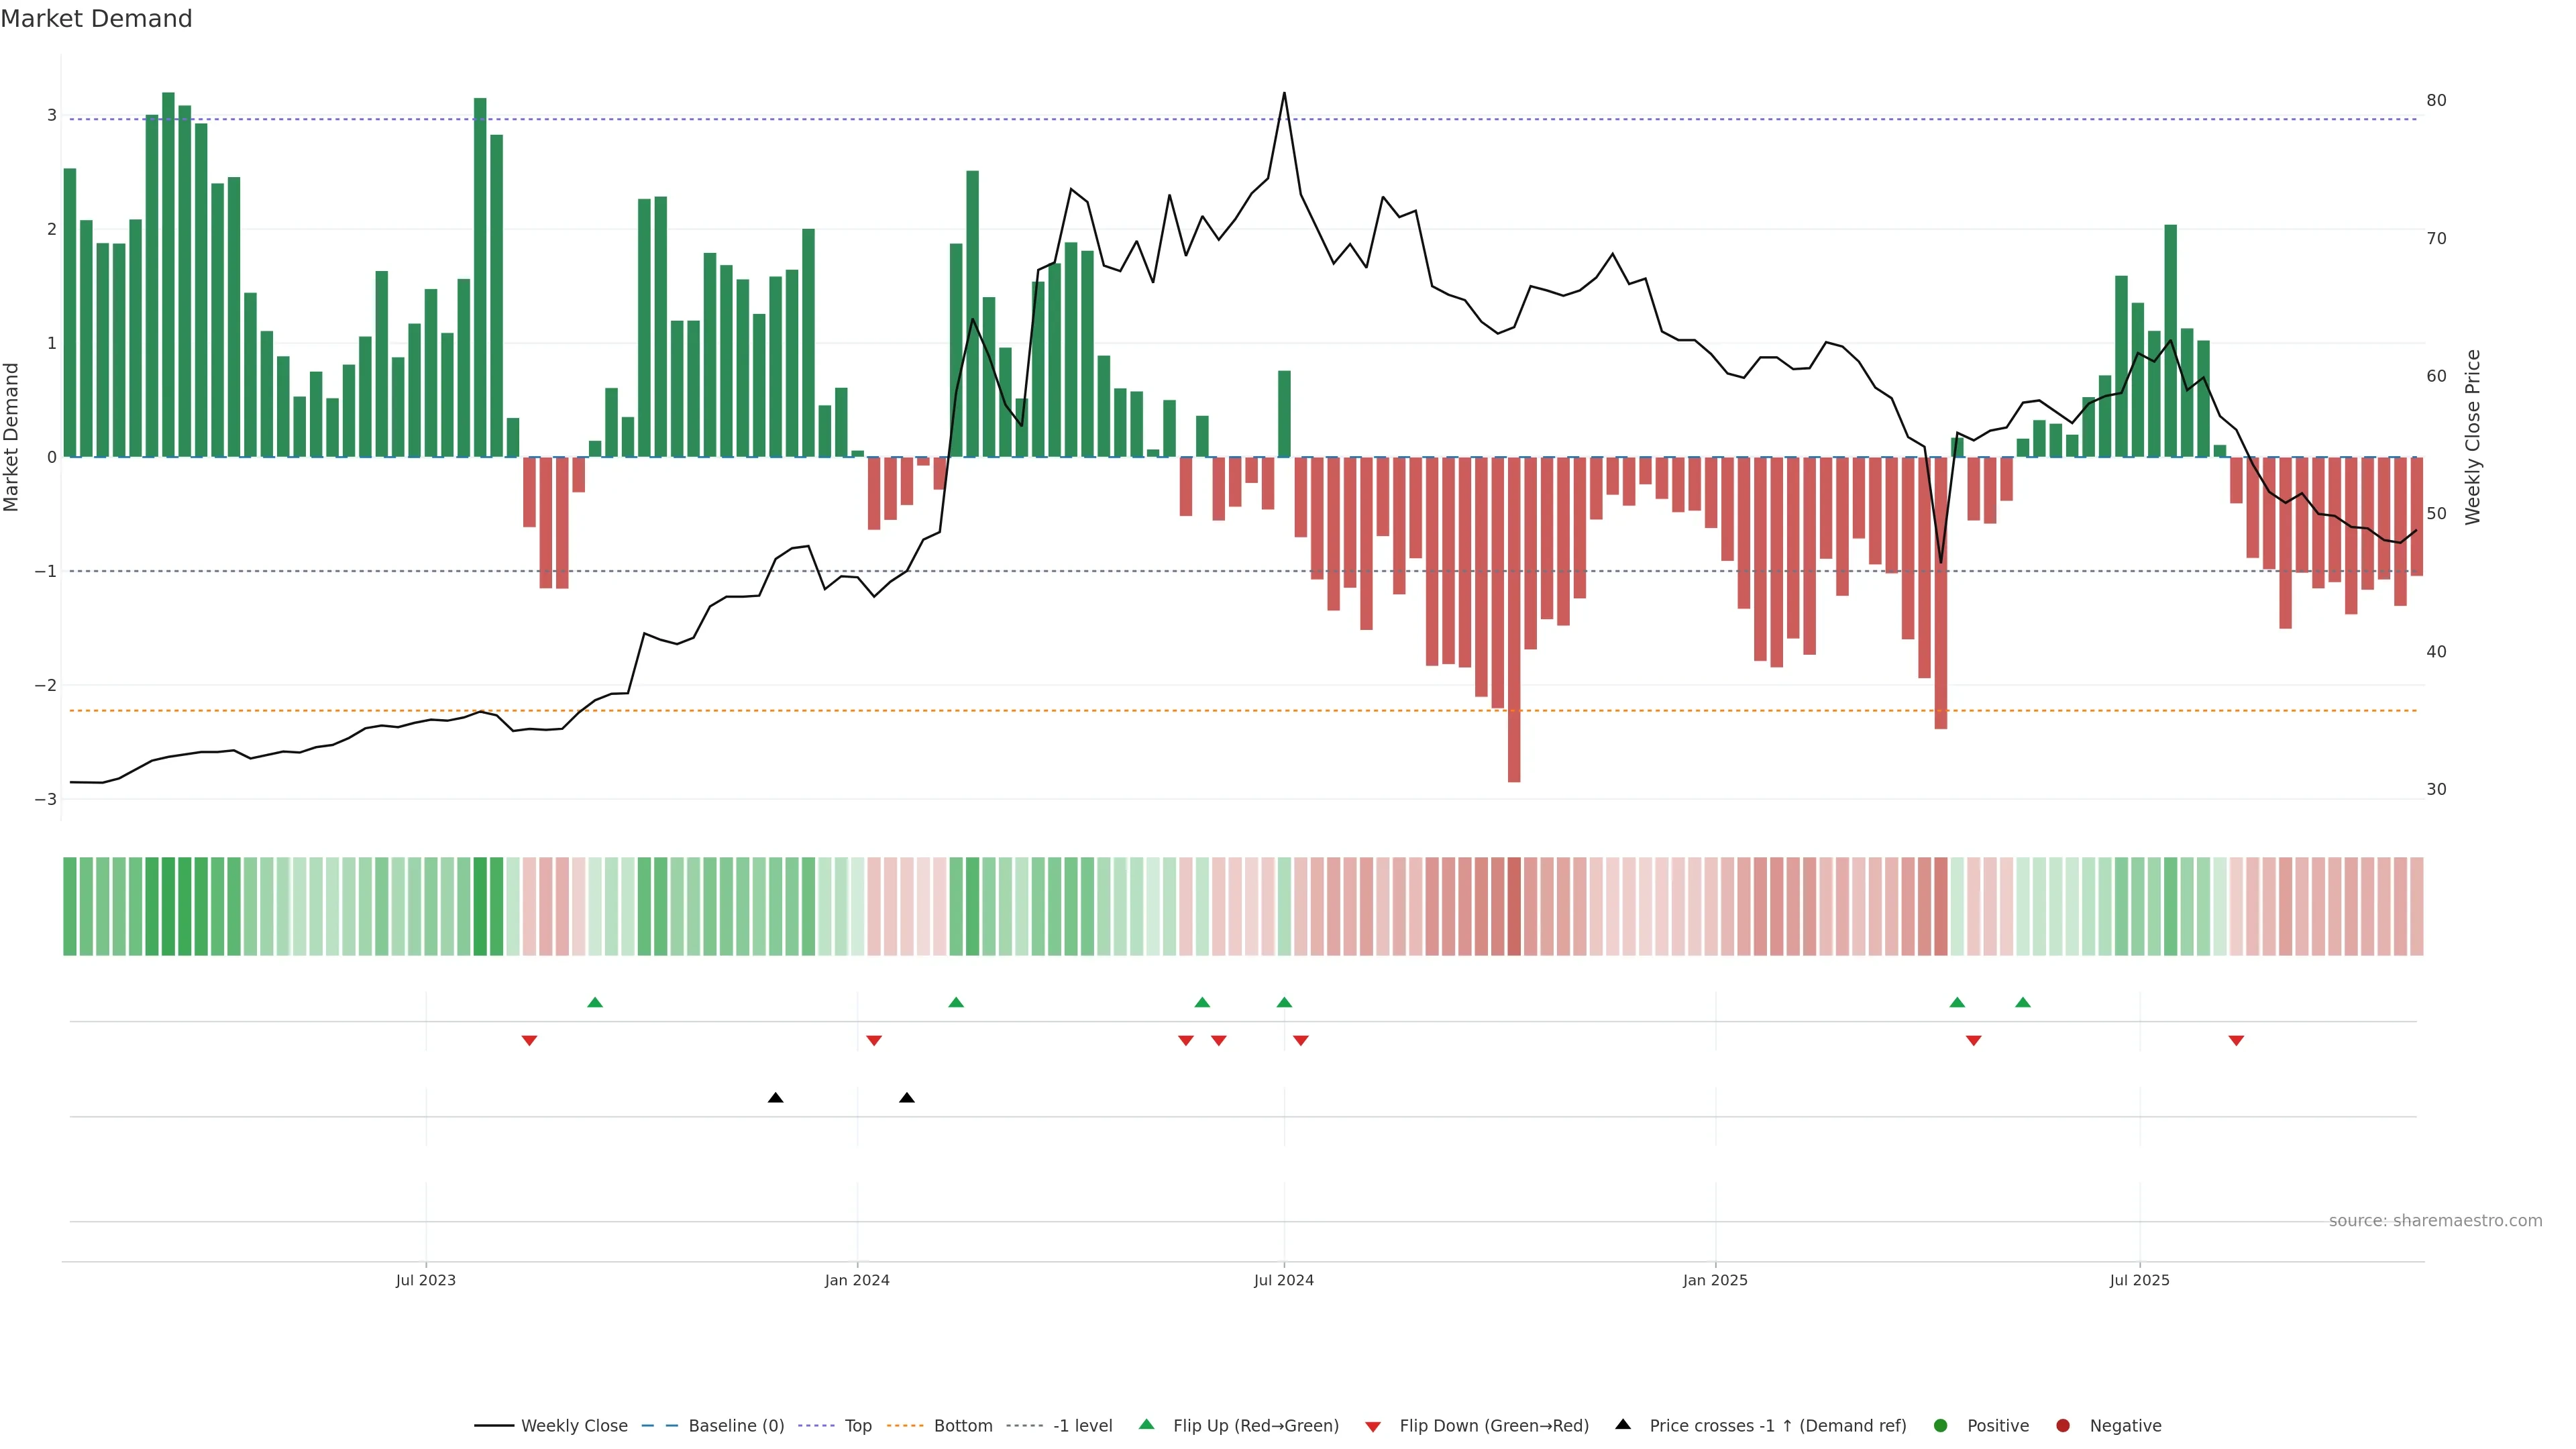The width and height of the screenshot is (2576, 1449).
Task: Click the red Flip Down legend triangle
Action: pyautogui.click(x=1373, y=1427)
